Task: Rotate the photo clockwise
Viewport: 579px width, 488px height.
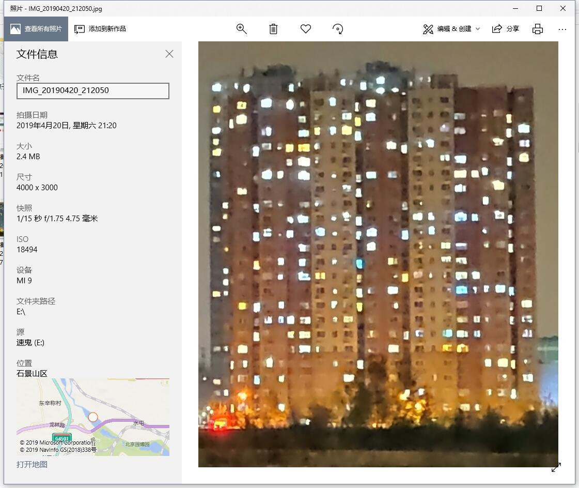Action: pos(338,29)
